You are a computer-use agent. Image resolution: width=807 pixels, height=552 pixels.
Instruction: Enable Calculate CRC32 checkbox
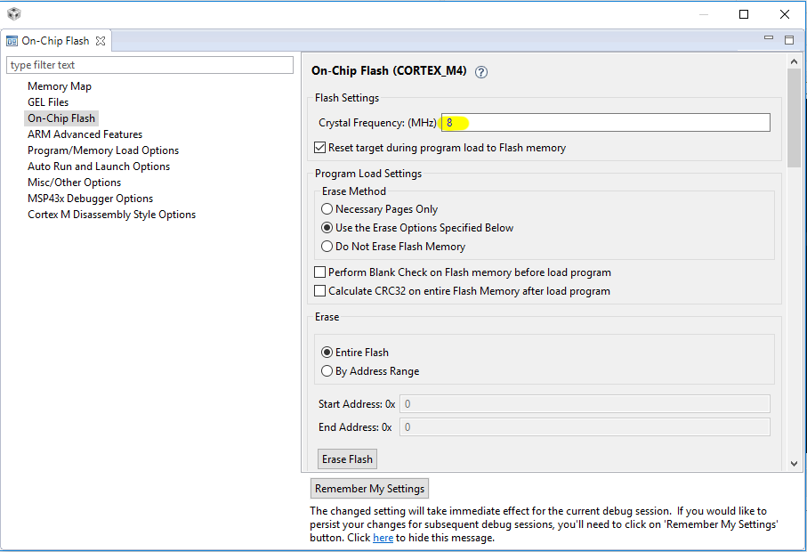(320, 291)
